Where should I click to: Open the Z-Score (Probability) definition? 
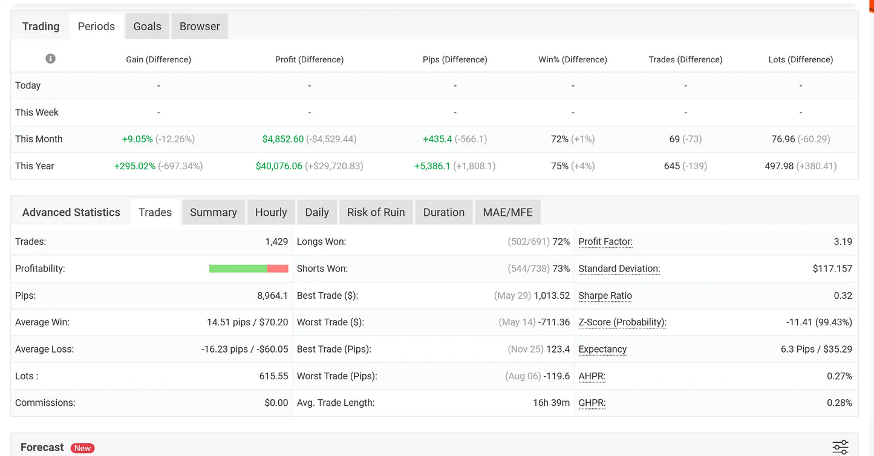tap(622, 322)
